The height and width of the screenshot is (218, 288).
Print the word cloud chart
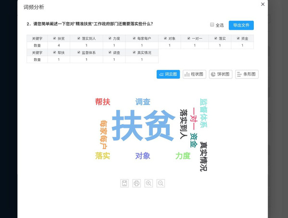(x=137, y=183)
